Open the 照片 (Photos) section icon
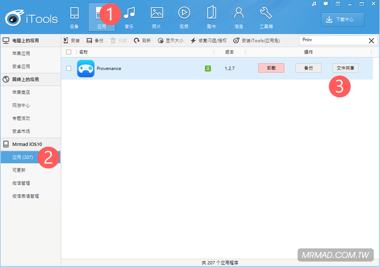380x267 pixels. coord(157,14)
